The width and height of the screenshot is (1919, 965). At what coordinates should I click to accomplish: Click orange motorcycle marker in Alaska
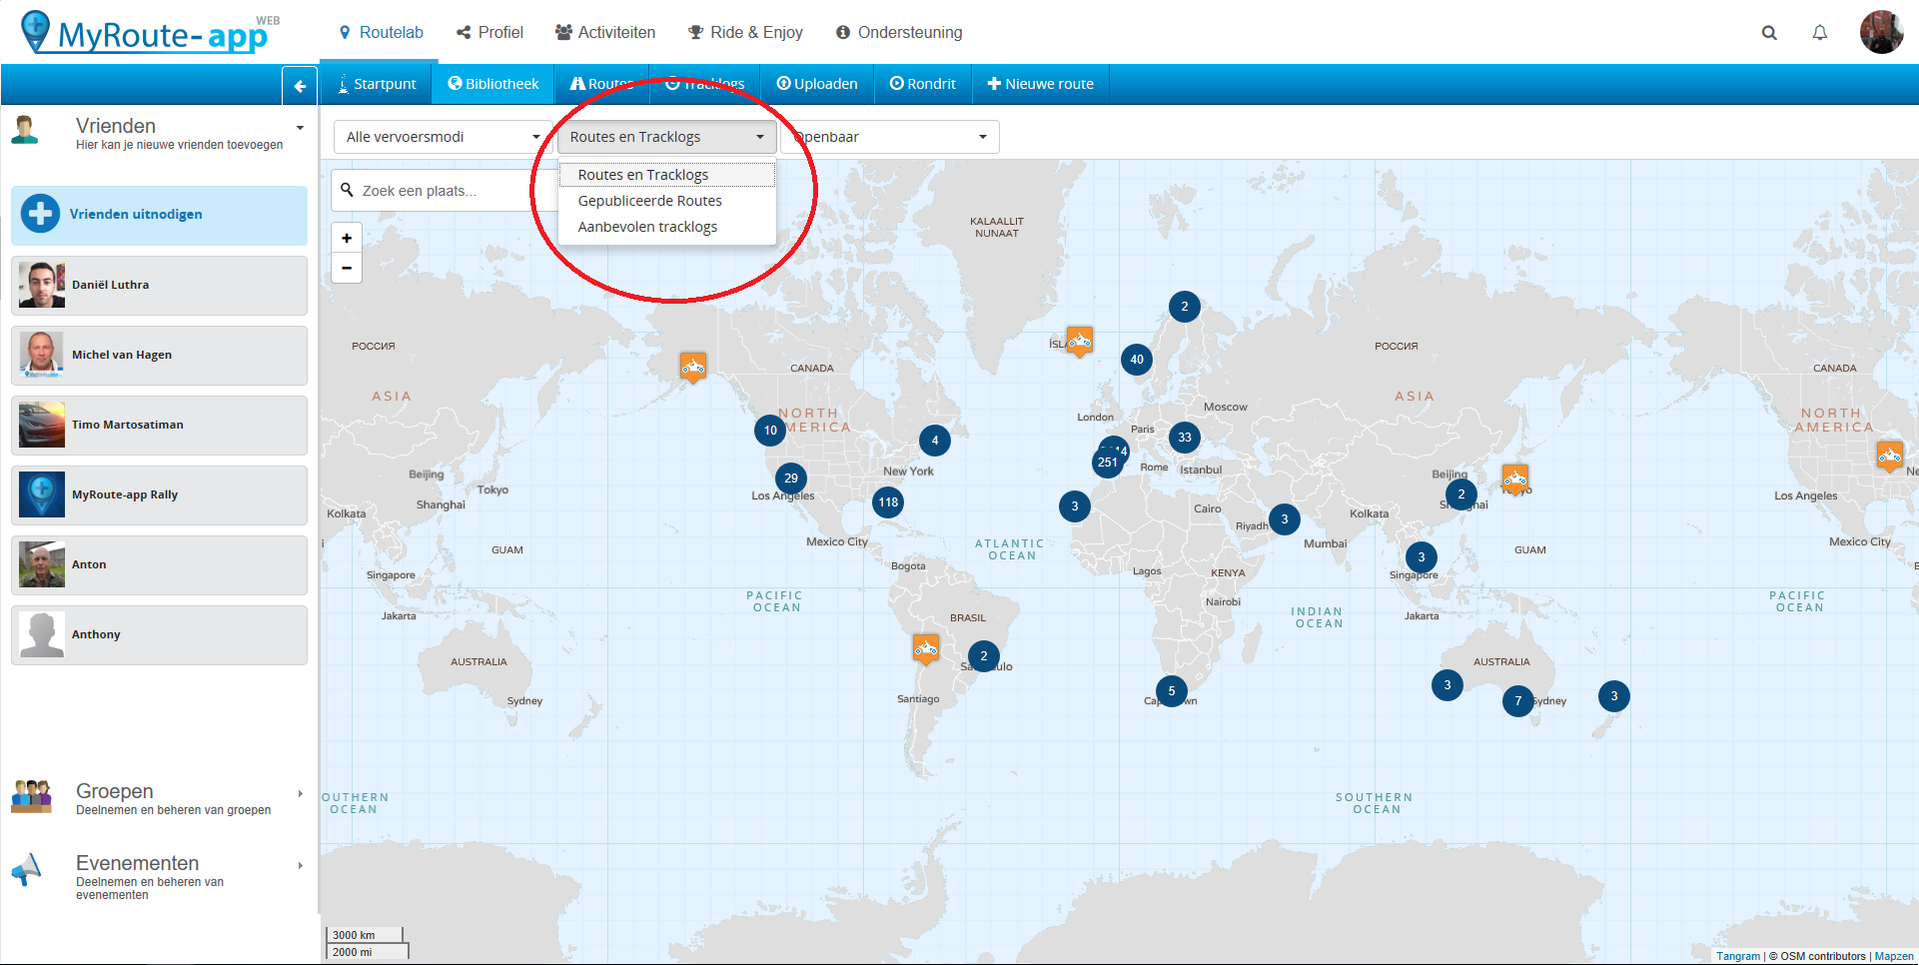click(693, 369)
